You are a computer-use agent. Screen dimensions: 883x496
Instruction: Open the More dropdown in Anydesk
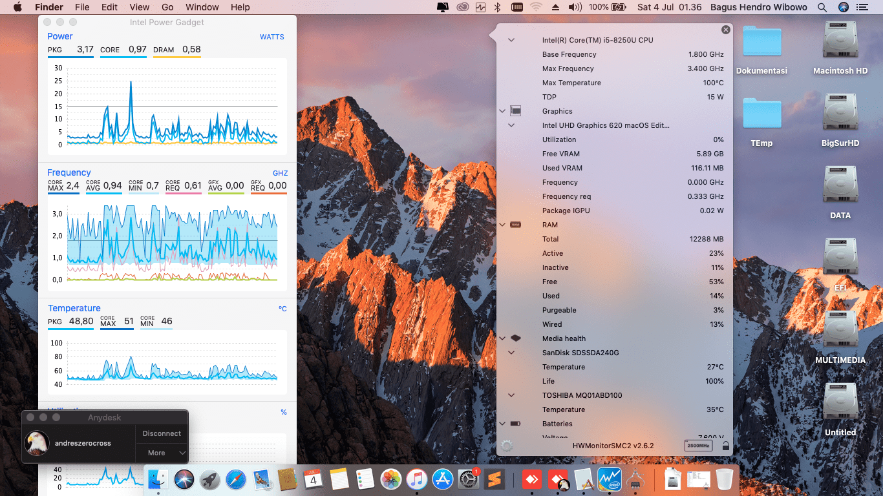[x=162, y=453]
